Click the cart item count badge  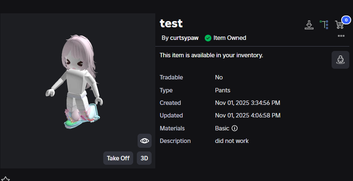tap(346, 20)
